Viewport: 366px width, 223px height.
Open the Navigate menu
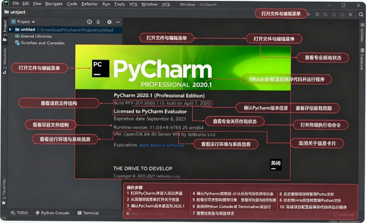coord(54,4)
